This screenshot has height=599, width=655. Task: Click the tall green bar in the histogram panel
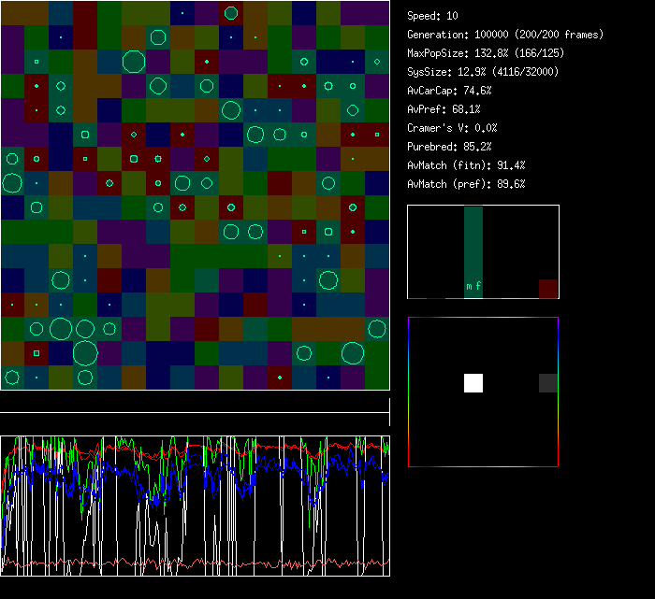coord(473,243)
